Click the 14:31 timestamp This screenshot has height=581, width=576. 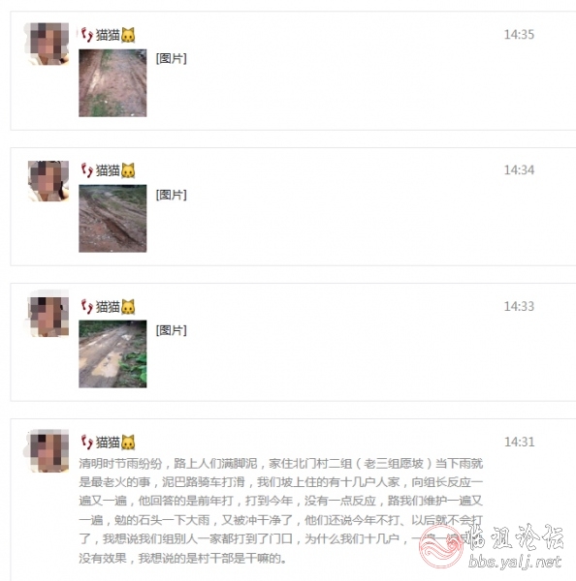pos(519,442)
